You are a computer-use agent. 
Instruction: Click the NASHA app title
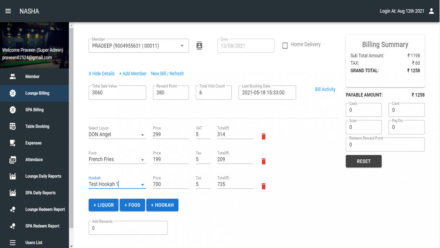29,11
